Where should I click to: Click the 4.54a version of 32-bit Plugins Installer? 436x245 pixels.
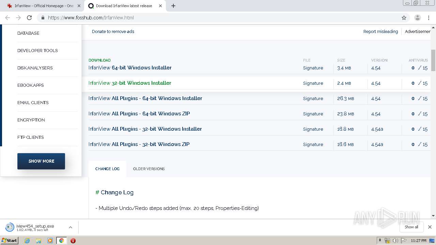tap(377, 129)
